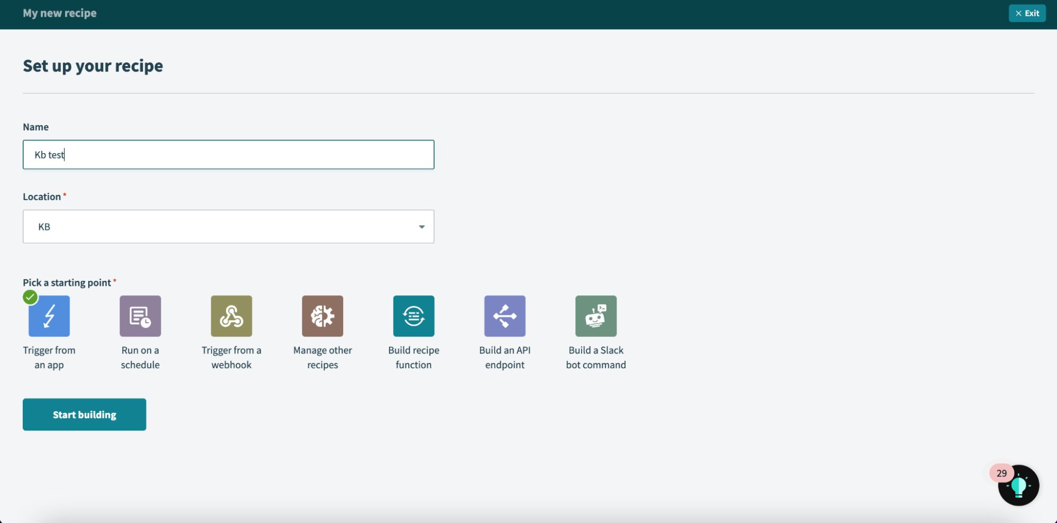The width and height of the screenshot is (1057, 523).
Task: Click the 'Trigger from an app' label
Action: coord(49,358)
